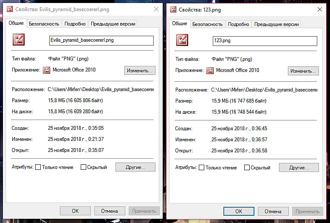Click the title bar icon of the Evilis_pyramid properties window
Viewport: 330px width, 223px height.
click(10, 9)
